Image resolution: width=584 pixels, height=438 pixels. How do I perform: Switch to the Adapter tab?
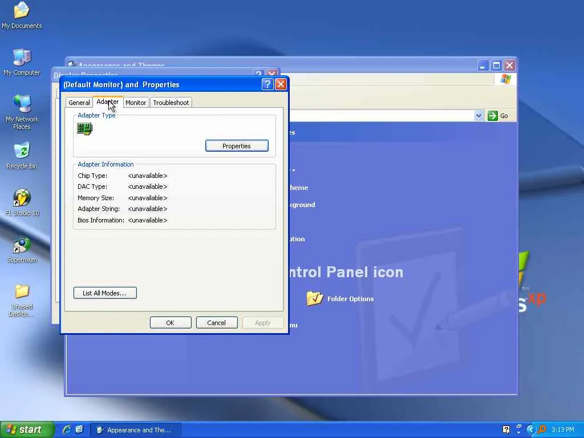click(108, 102)
